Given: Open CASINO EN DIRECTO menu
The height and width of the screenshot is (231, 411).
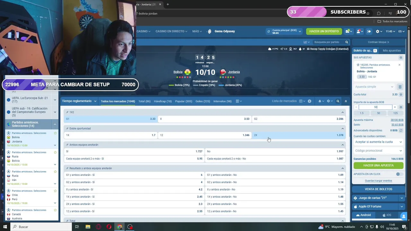Looking at the screenshot, I should point(171,31).
